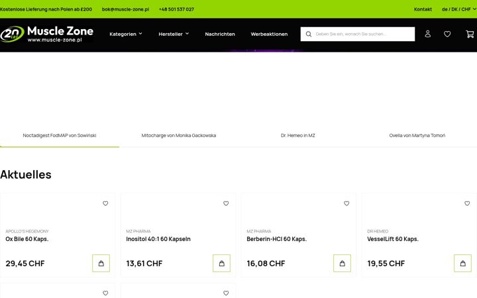Add Berberin-HCl 60 Kaps. to cart
Screen dimensions: 477x298
(342, 263)
